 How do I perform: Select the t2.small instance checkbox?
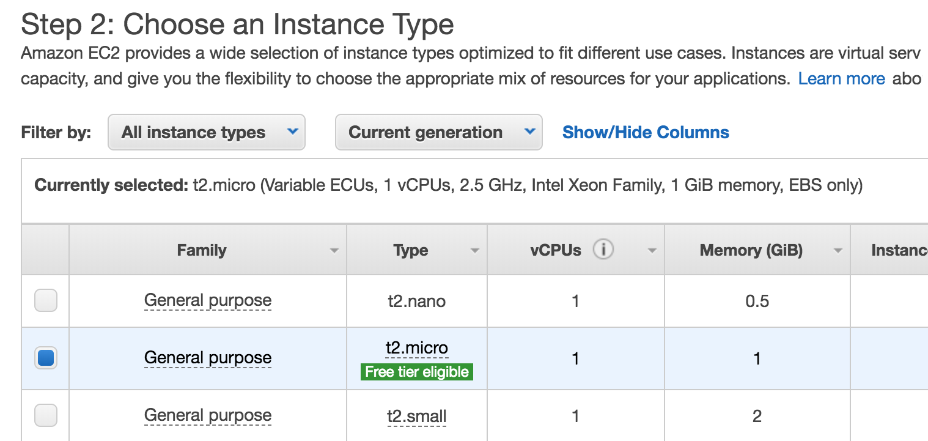(46, 415)
